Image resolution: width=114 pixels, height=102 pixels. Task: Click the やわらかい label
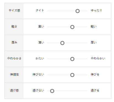[x=98, y=58]
